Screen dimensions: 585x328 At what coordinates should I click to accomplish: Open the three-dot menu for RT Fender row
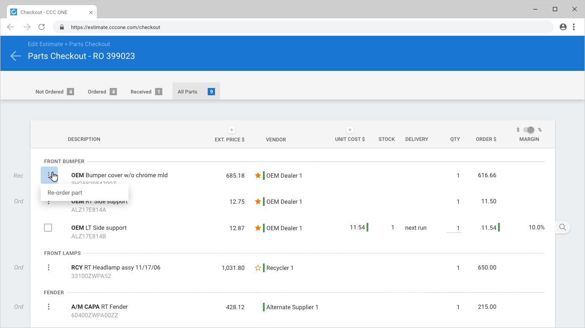click(x=49, y=307)
